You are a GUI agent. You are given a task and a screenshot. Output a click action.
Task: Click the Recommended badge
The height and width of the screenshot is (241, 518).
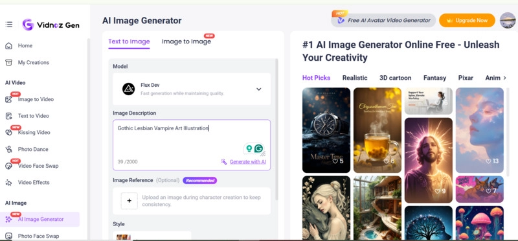pyautogui.click(x=200, y=181)
